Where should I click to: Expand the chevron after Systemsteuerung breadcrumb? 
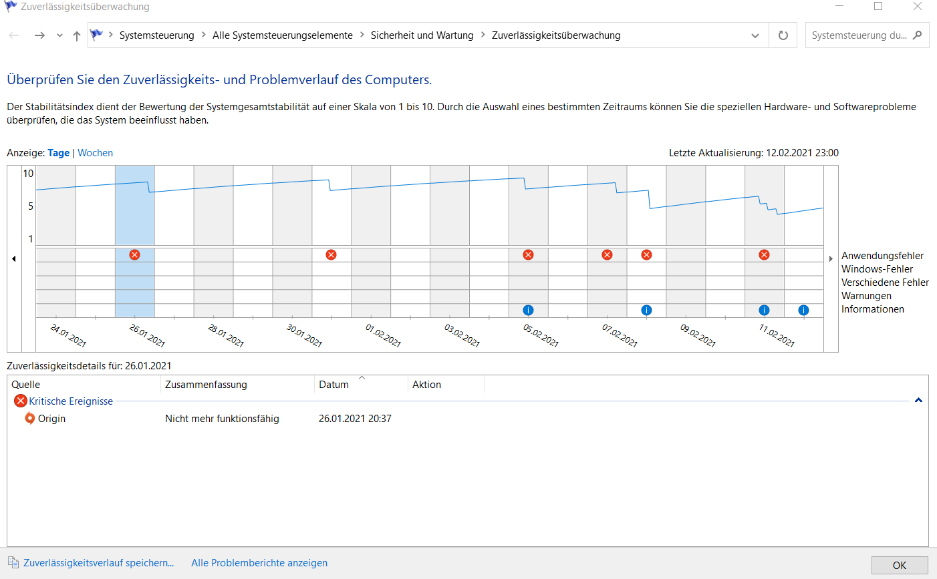click(203, 35)
